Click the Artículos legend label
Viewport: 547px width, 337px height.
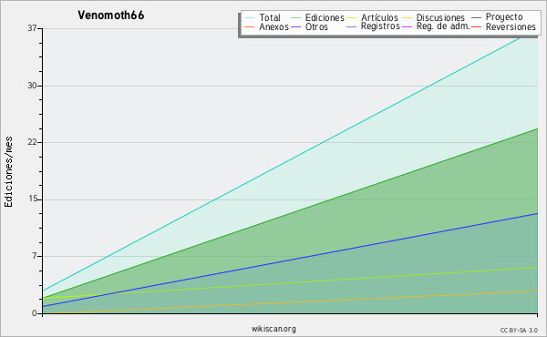pyautogui.click(x=379, y=17)
